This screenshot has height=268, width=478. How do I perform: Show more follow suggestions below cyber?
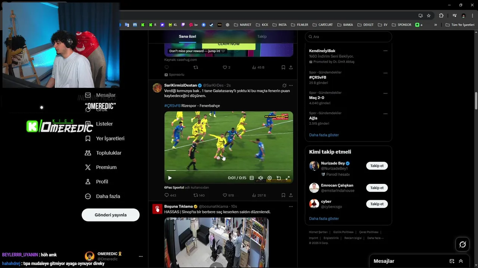(324, 218)
